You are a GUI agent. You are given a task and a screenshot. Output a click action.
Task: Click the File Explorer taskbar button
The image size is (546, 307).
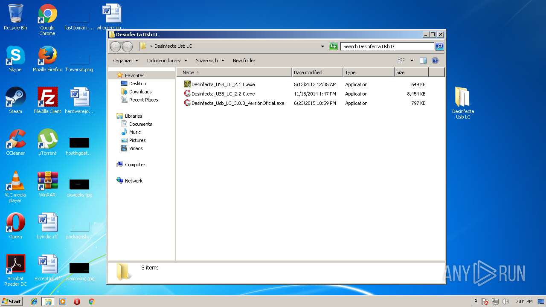(48, 301)
